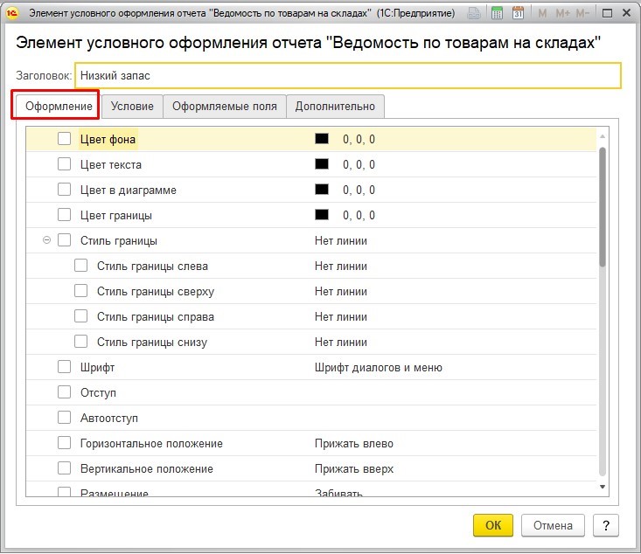Screen dimensions: 641x554
Task: Select the Автоотступ row label
Action: [109, 418]
